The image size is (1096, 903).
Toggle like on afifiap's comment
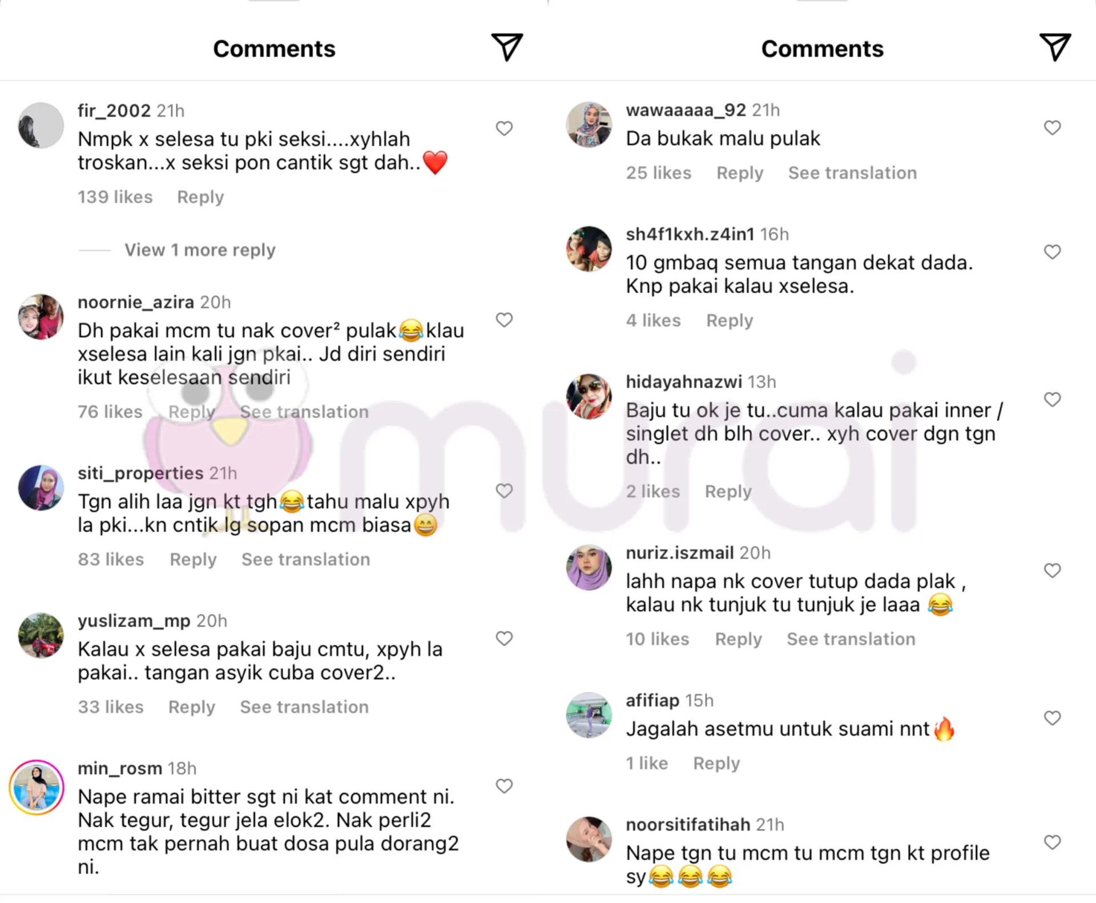coord(1052,717)
